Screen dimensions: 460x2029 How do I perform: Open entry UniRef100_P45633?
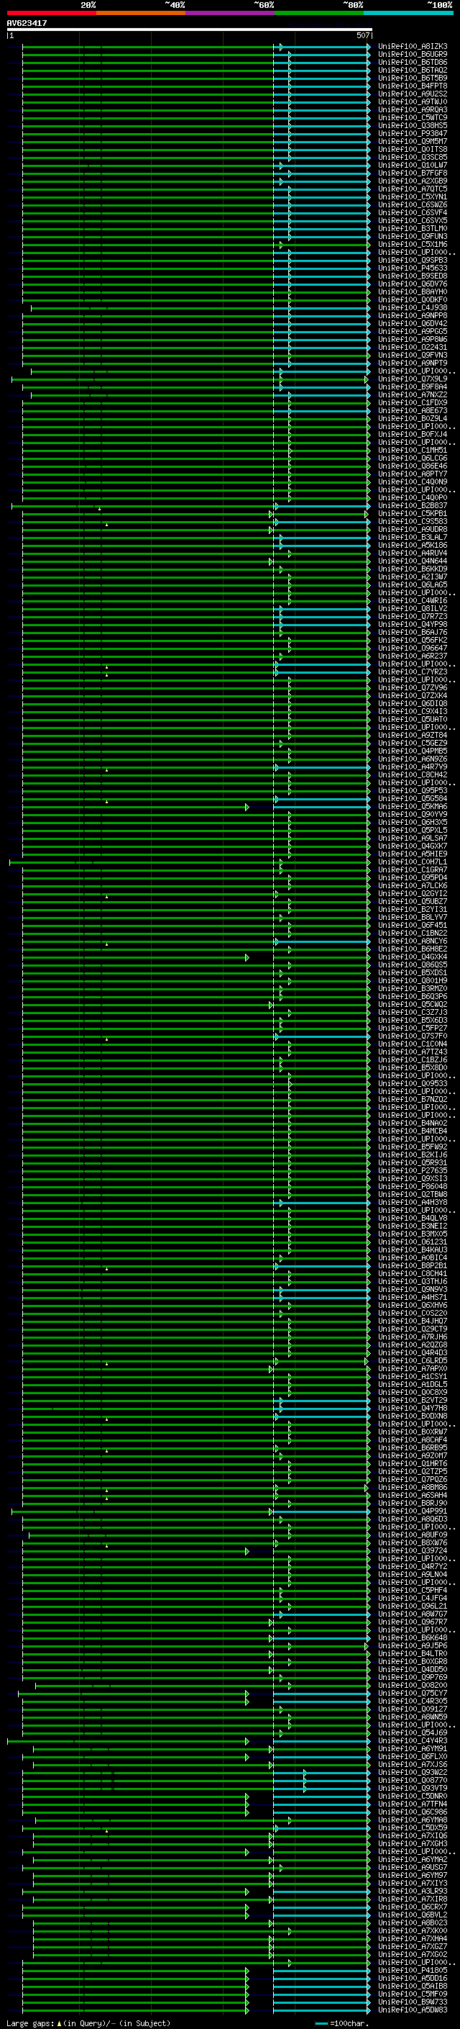(413, 268)
